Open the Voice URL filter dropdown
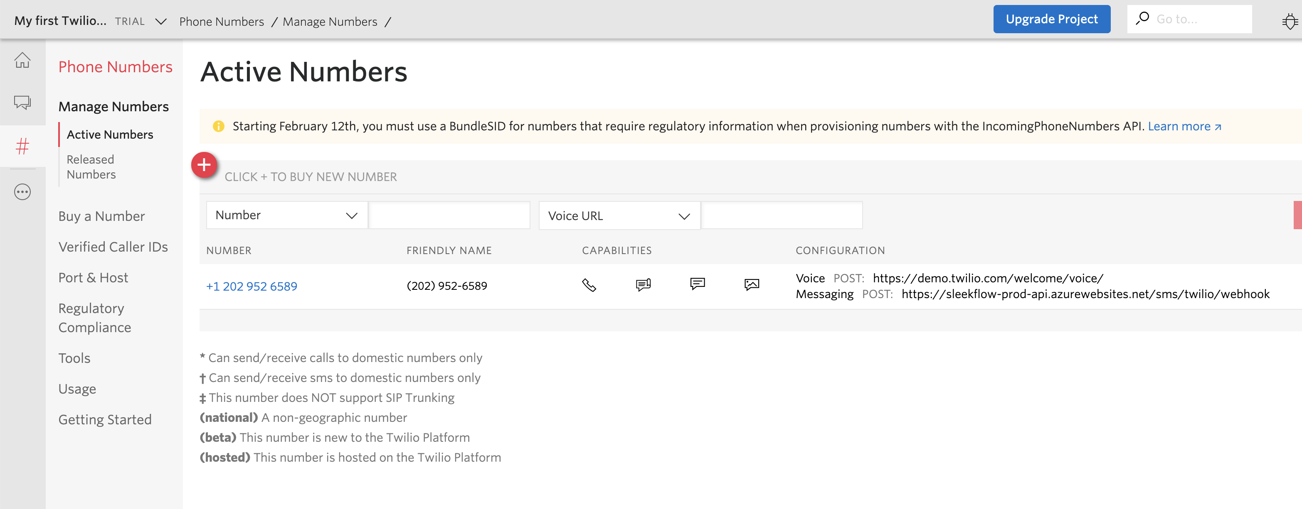This screenshot has height=509, width=1302. pos(619,215)
